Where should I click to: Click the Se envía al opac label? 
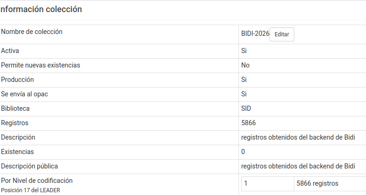pos(25,94)
